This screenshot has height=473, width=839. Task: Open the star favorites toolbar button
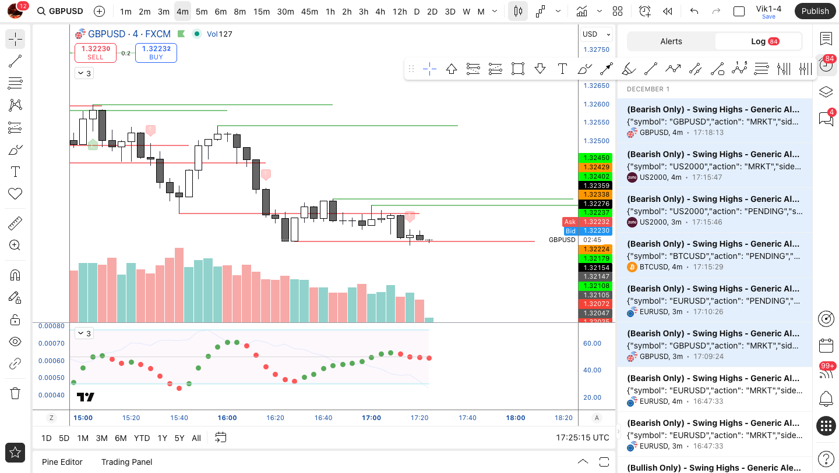tap(15, 452)
